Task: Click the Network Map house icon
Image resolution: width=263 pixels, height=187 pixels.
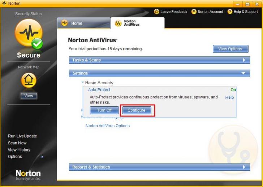Action: coord(29,81)
